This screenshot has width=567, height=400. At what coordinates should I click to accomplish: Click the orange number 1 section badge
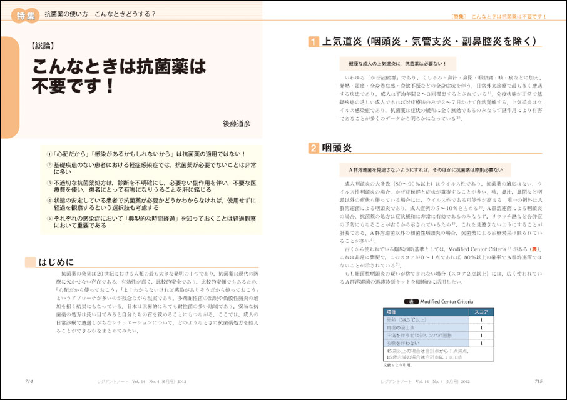click(313, 42)
